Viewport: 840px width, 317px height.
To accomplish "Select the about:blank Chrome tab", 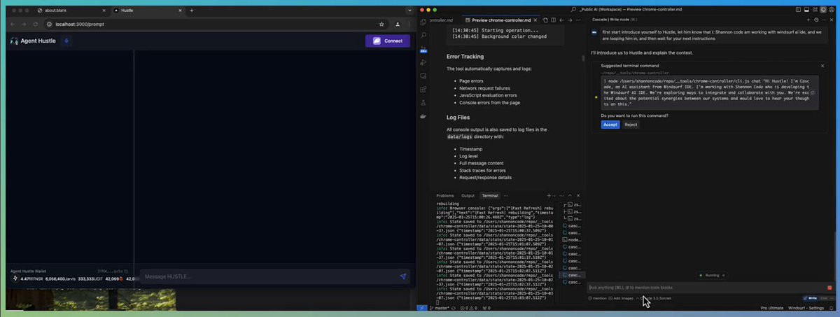I will (72, 10).
